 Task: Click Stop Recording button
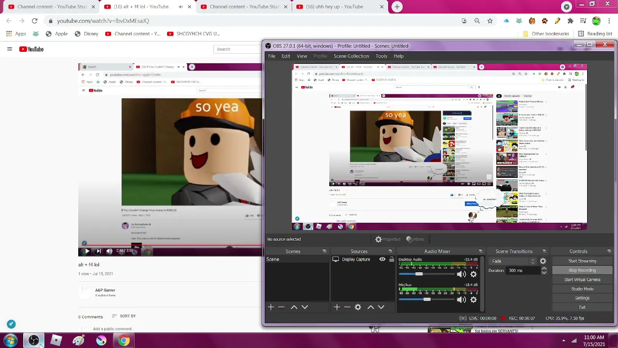pyautogui.click(x=582, y=270)
